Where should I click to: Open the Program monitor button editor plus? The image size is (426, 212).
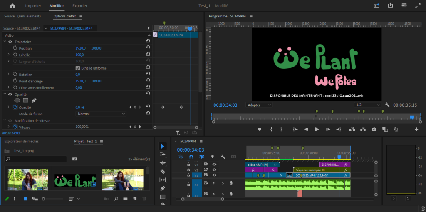tap(416, 130)
